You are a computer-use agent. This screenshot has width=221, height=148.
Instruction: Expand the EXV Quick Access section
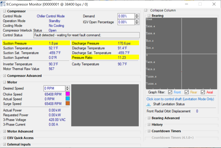[4, 138]
